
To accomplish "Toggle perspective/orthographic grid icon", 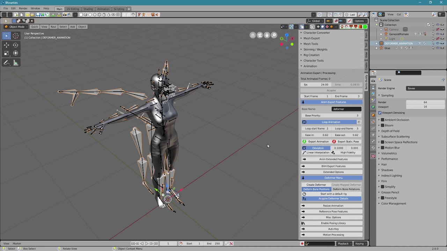I will [253, 35].
